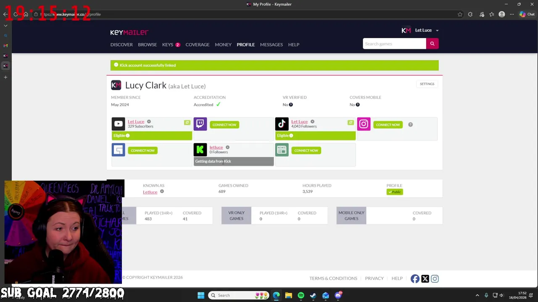Screen dimensions: 538x302
Task: Go to the Discover page
Action: (121, 44)
